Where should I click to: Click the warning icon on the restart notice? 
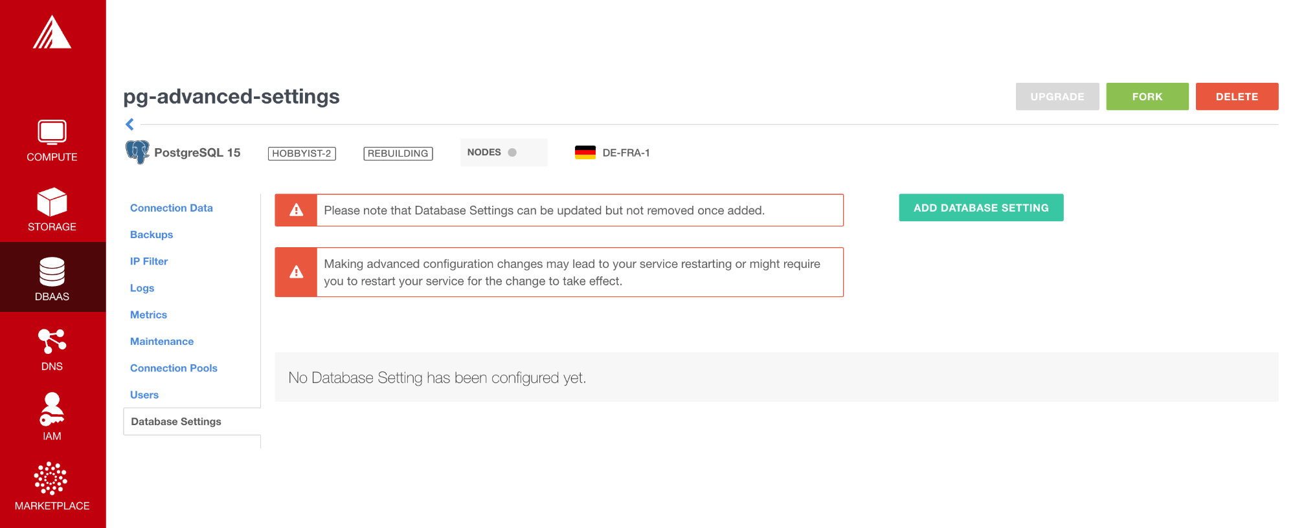[296, 272]
